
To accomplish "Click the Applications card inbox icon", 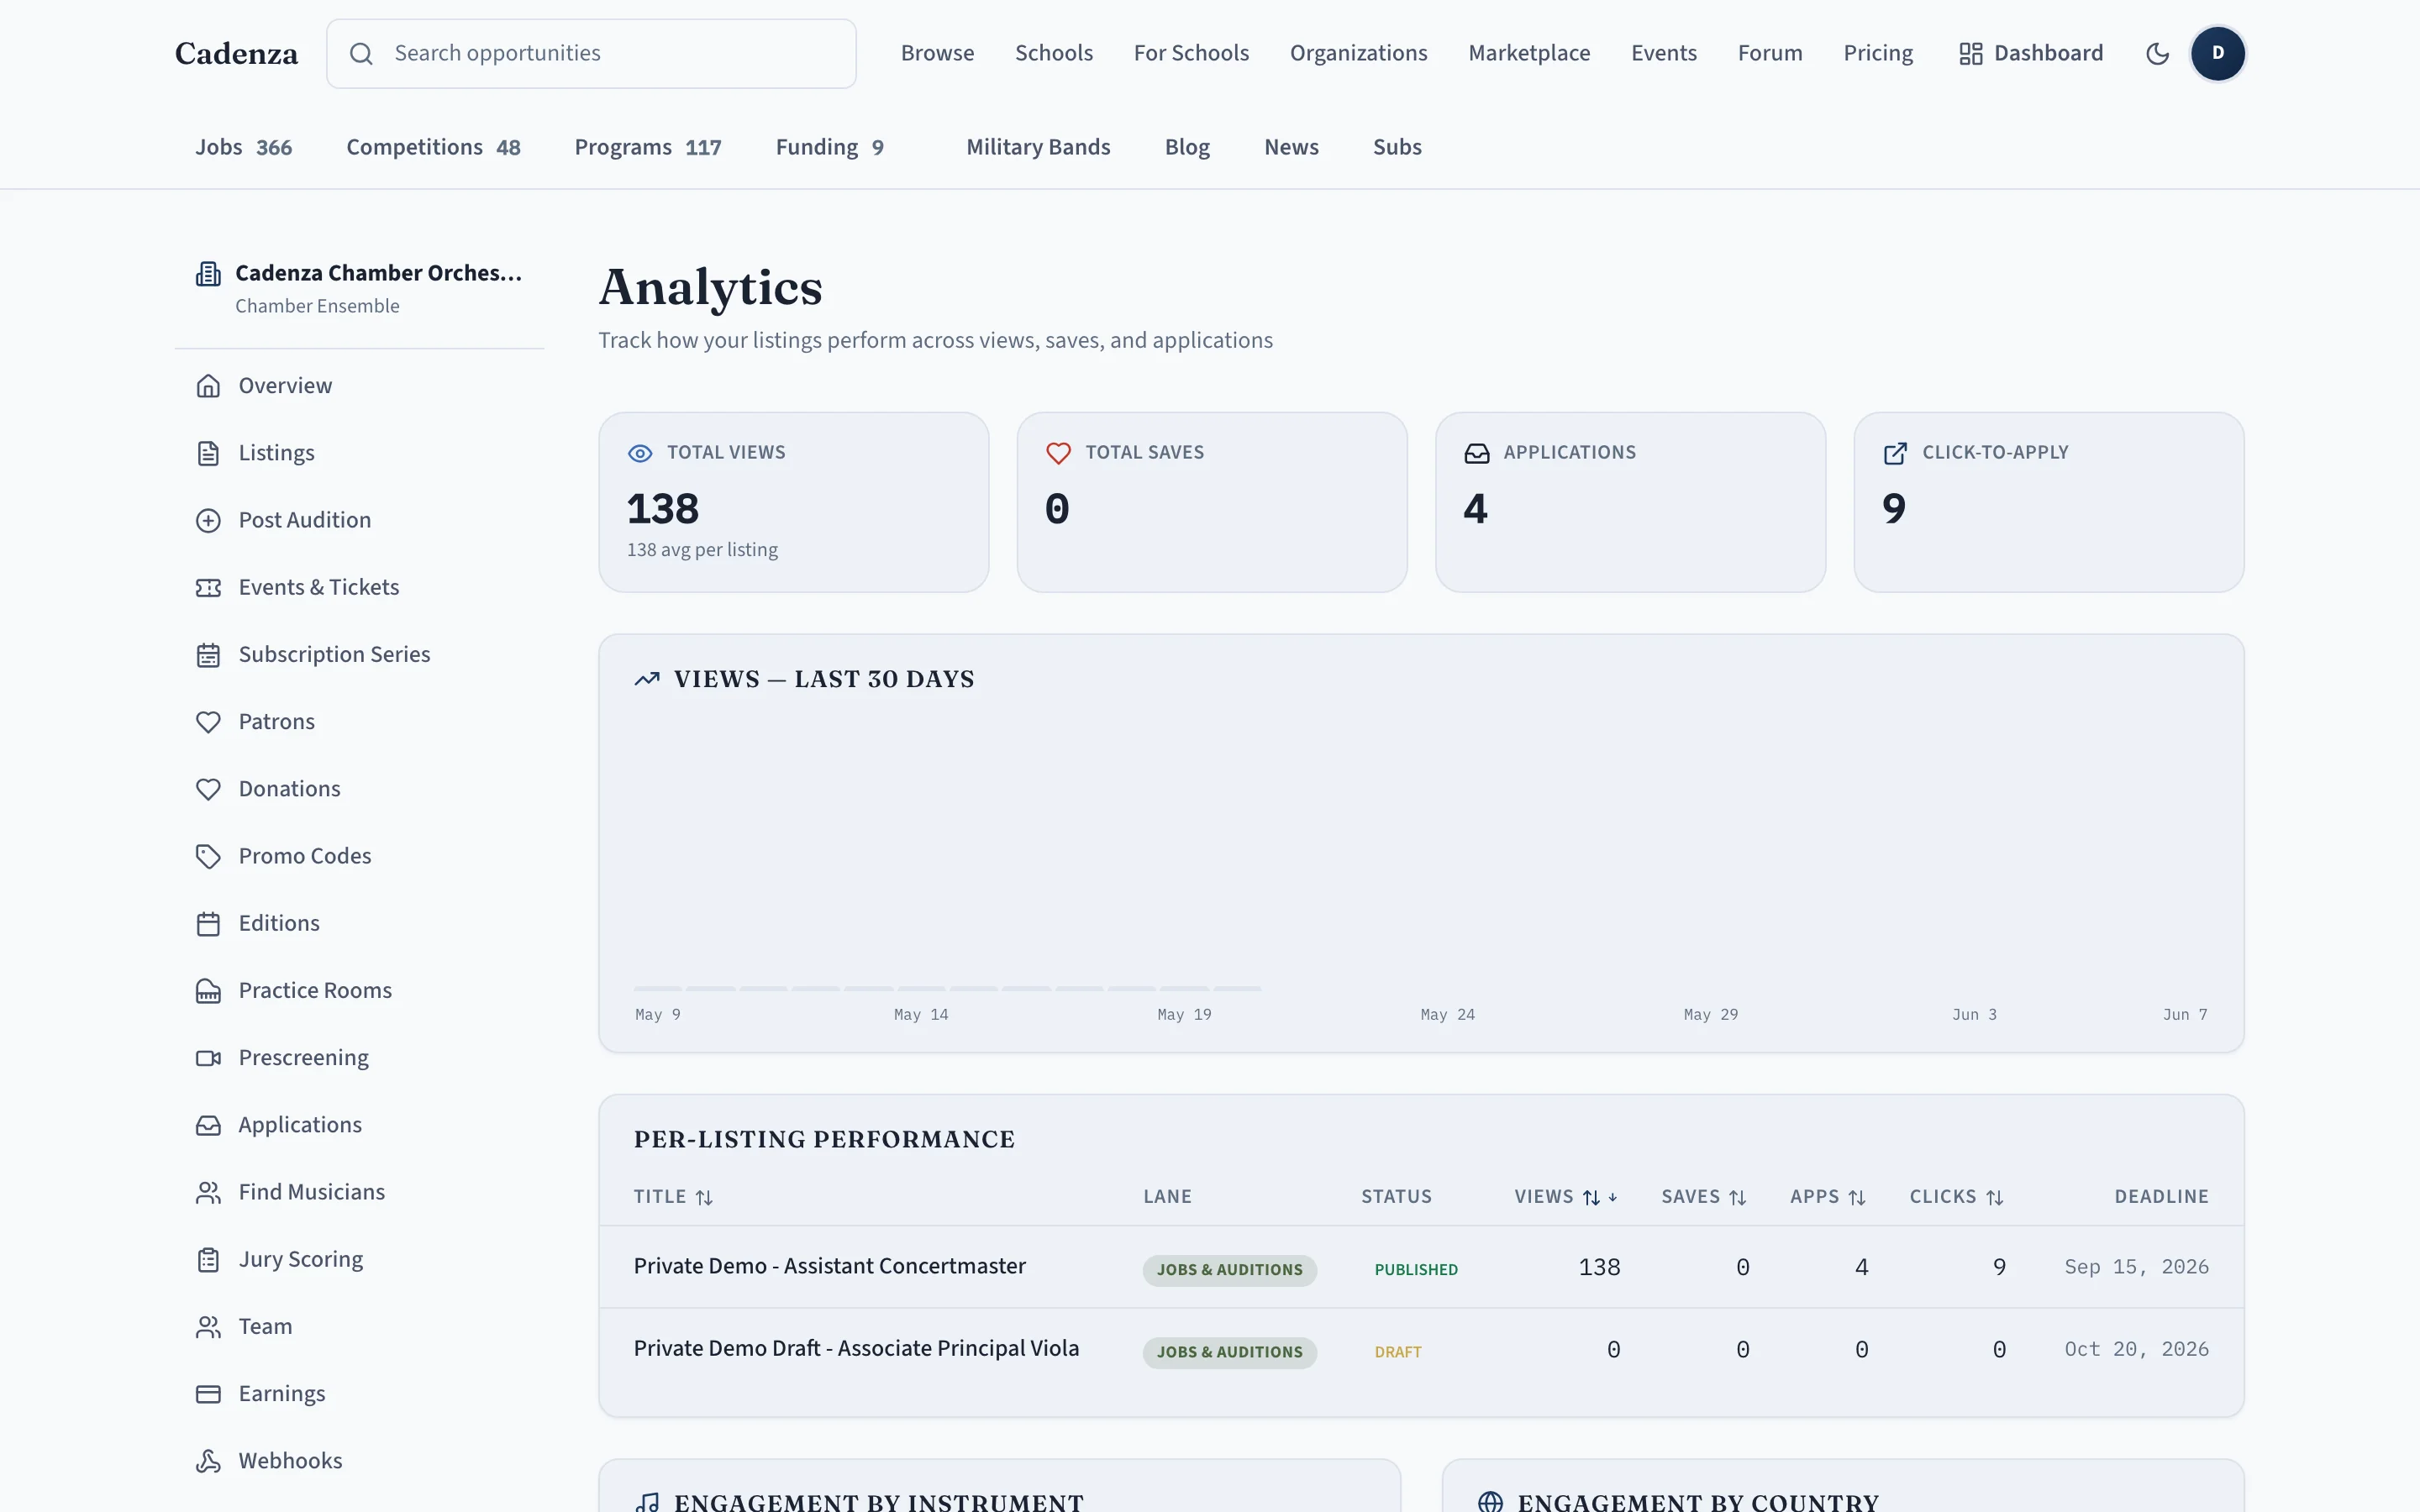I will pos(1476,453).
